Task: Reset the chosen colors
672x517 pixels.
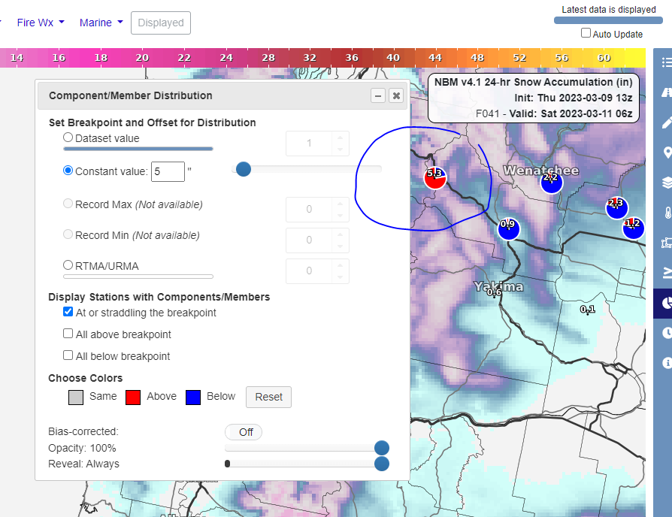Action: pyautogui.click(x=268, y=397)
